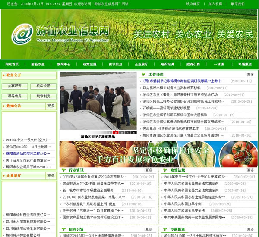
Task: Click the 加入收藏 link at top
Action: (215, 3)
